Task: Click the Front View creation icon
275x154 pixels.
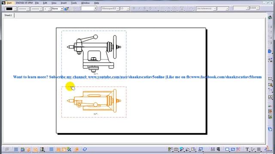Action: 170,149
